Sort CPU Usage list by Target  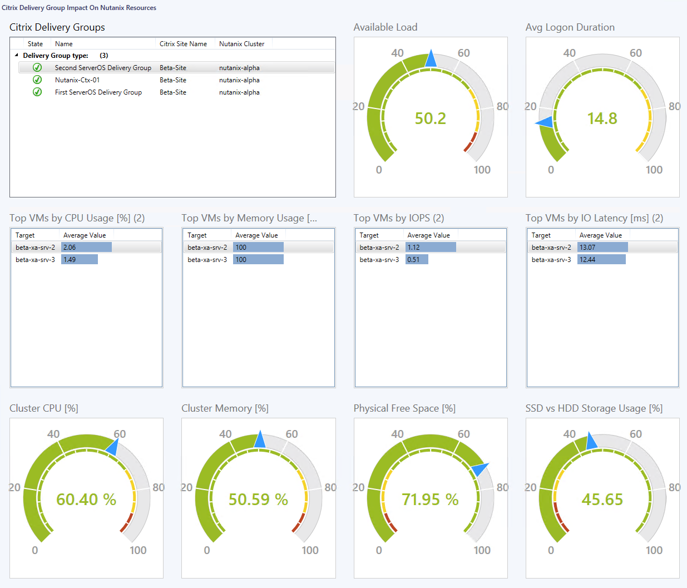tap(25, 235)
